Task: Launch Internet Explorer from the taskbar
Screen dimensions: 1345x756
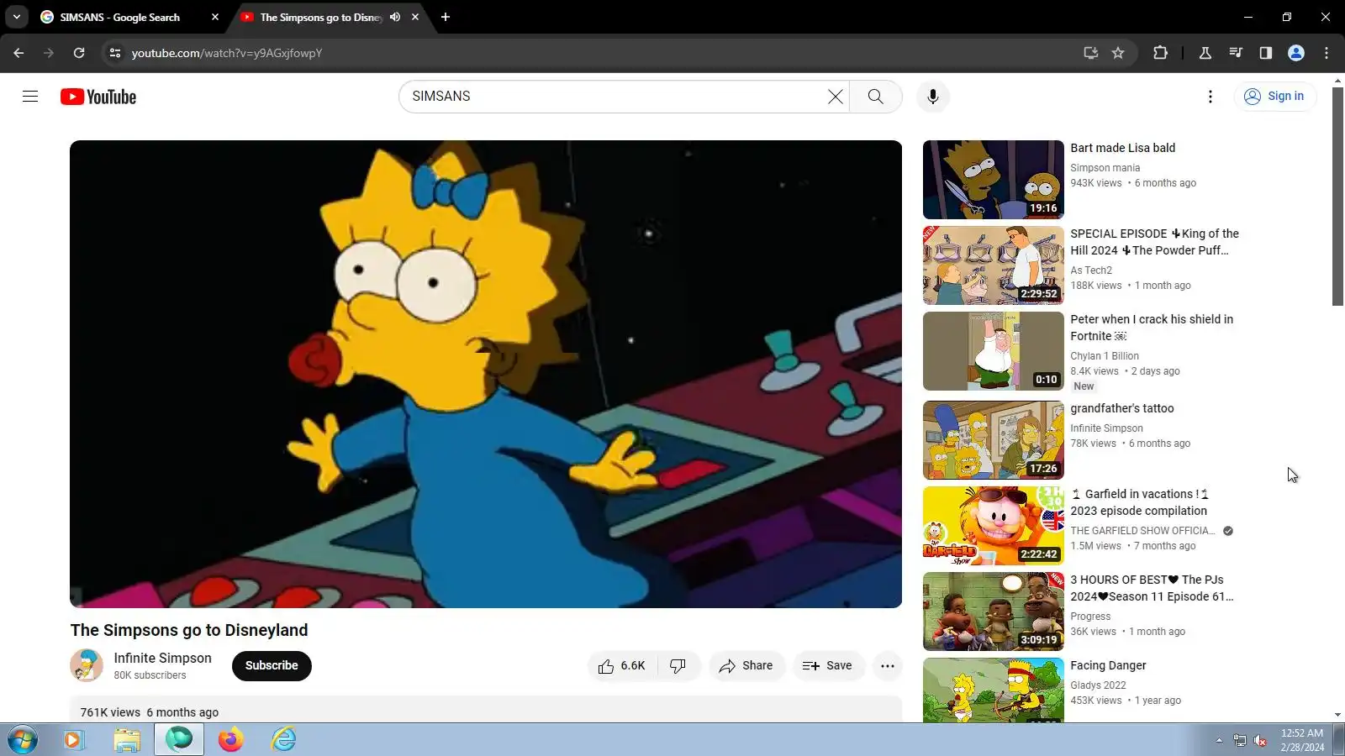Action: (283, 740)
